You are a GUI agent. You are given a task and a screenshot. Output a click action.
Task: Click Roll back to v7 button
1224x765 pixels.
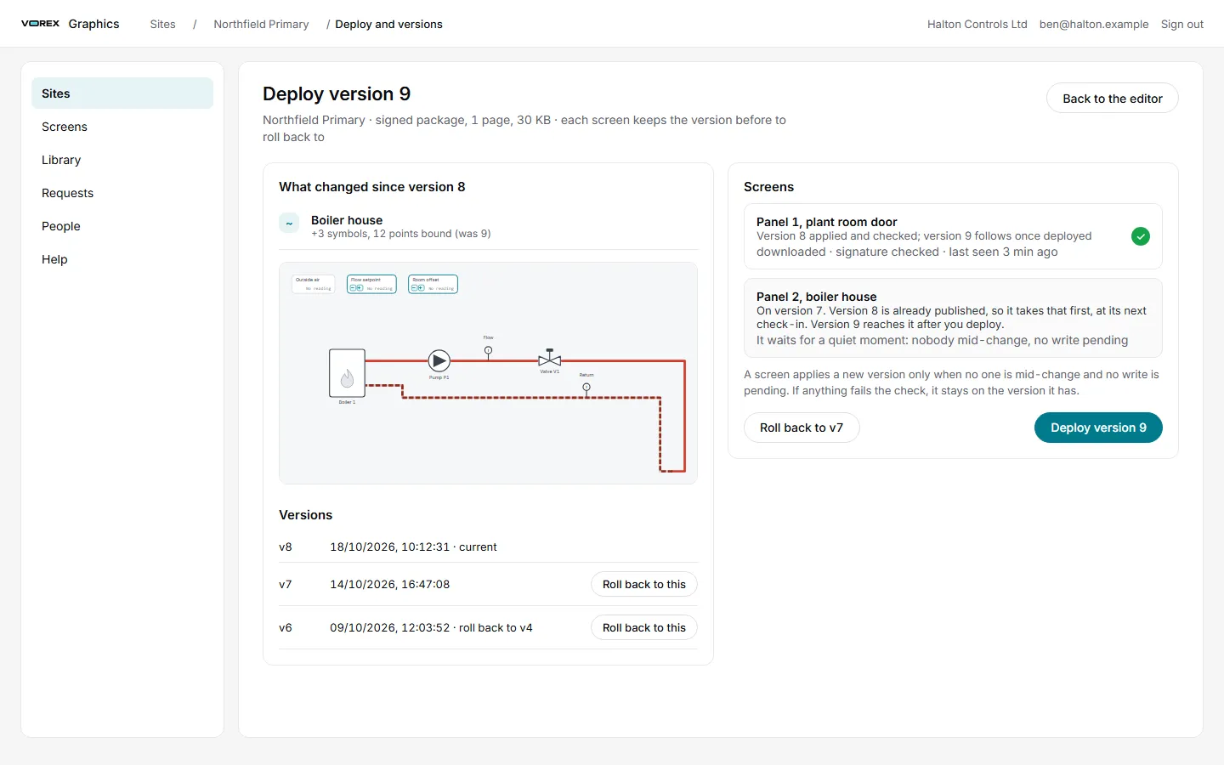point(802,428)
